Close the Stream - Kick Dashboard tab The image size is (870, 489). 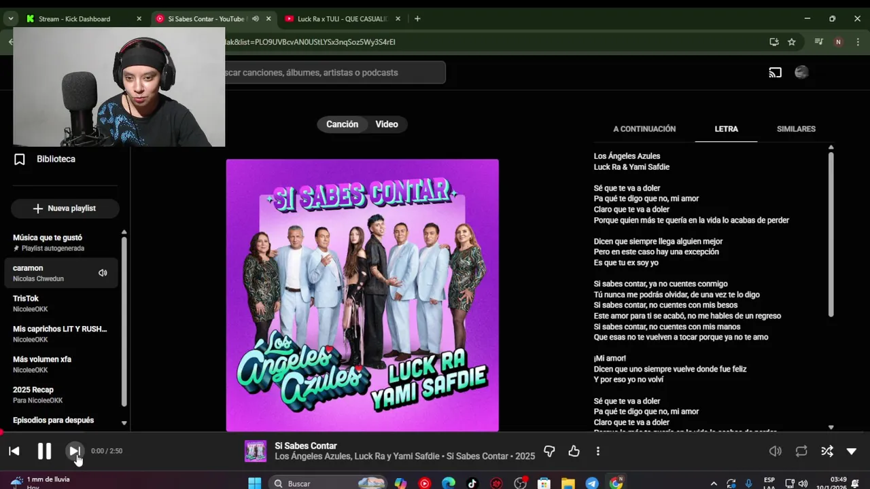(x=139, y=19)
